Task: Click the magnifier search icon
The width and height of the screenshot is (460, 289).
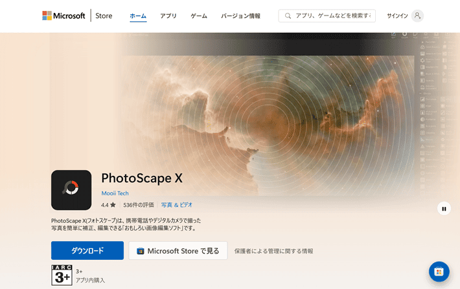Action: coord(288,16)
